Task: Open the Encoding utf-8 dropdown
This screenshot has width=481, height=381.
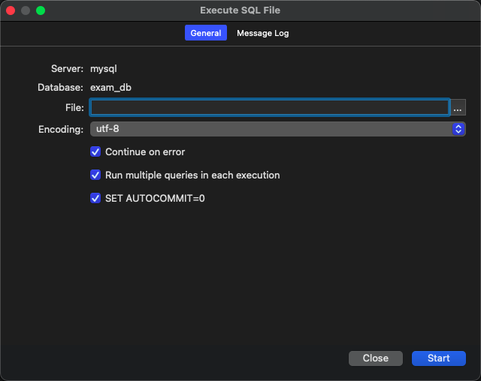Action: point(277,129)
